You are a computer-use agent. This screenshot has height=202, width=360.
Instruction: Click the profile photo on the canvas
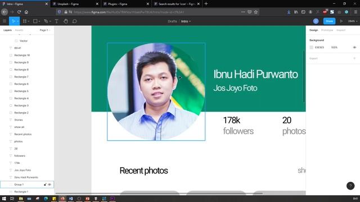(x=156, y=91)
